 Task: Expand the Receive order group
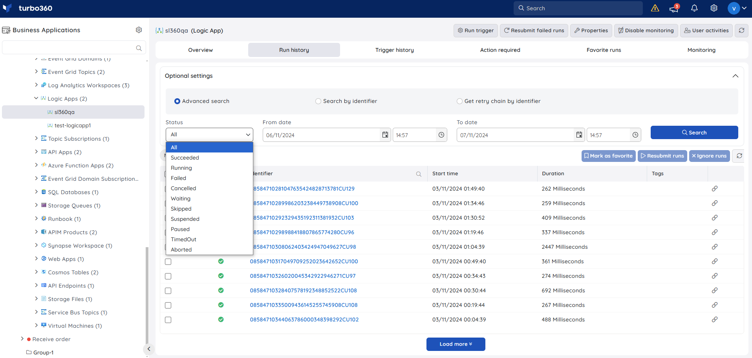(22, 339)
